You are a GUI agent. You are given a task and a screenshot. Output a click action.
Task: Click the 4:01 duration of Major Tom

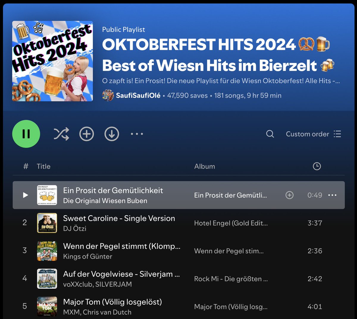315,307
